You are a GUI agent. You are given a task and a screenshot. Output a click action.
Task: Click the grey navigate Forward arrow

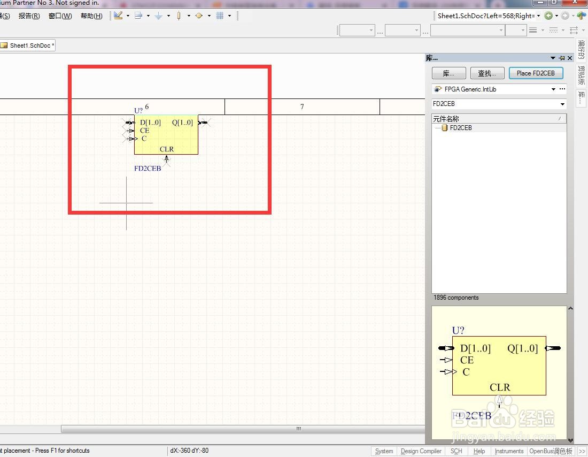click(565, 16)
